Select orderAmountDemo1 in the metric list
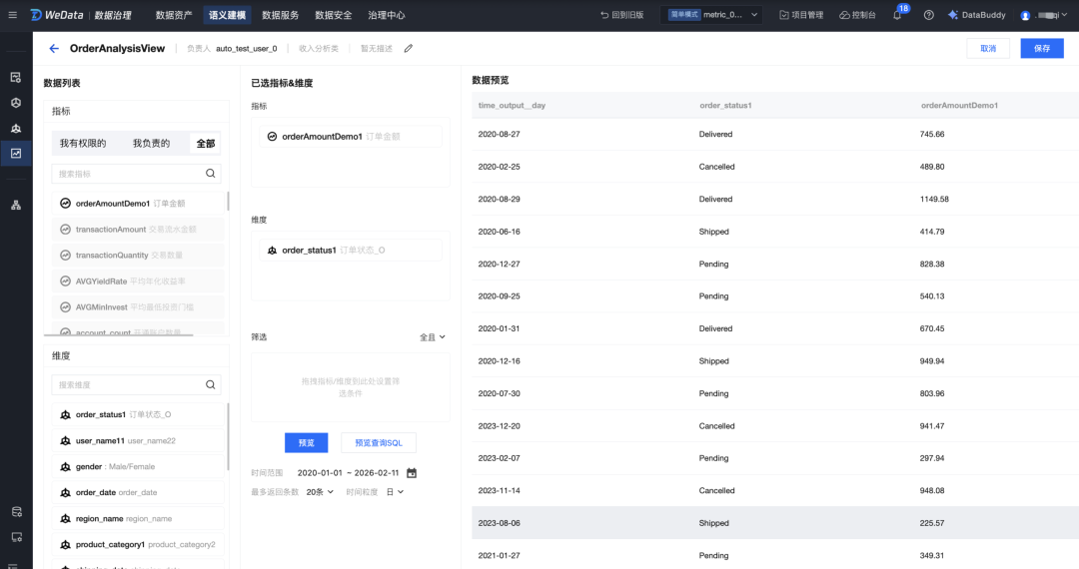Viewport: 1079px width, 569px height. [138, 204]
